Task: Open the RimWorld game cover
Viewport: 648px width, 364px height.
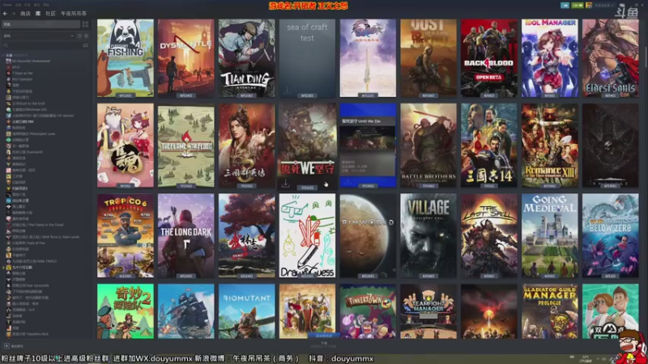Action: (x=368, y=235)
